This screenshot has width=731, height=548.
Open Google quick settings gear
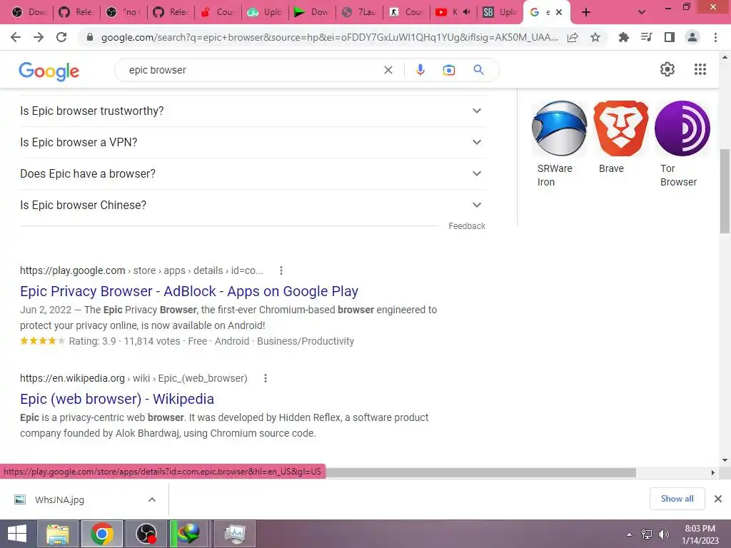click(667, 69)
